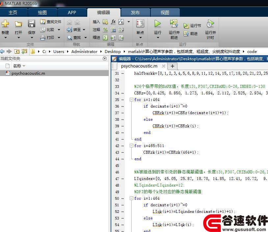Viewport: 268px width, 232px height.
Task: Uncomment lines with the crossed % icon
Action: click(113, 30)
